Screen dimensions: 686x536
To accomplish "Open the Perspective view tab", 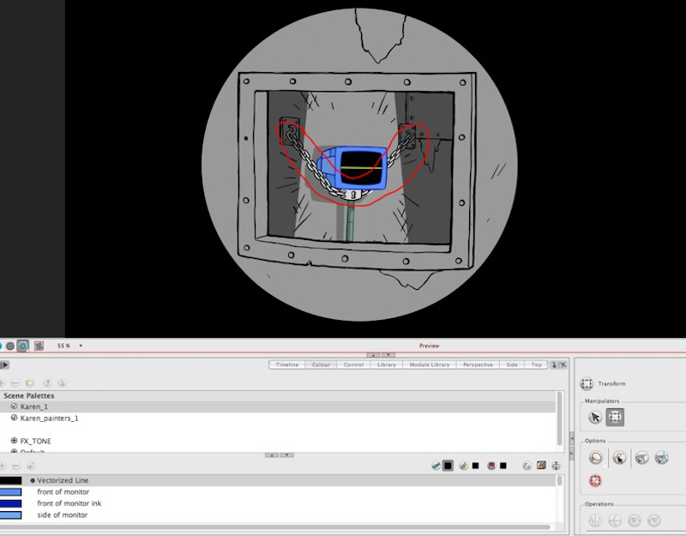I will pos(478,364).
